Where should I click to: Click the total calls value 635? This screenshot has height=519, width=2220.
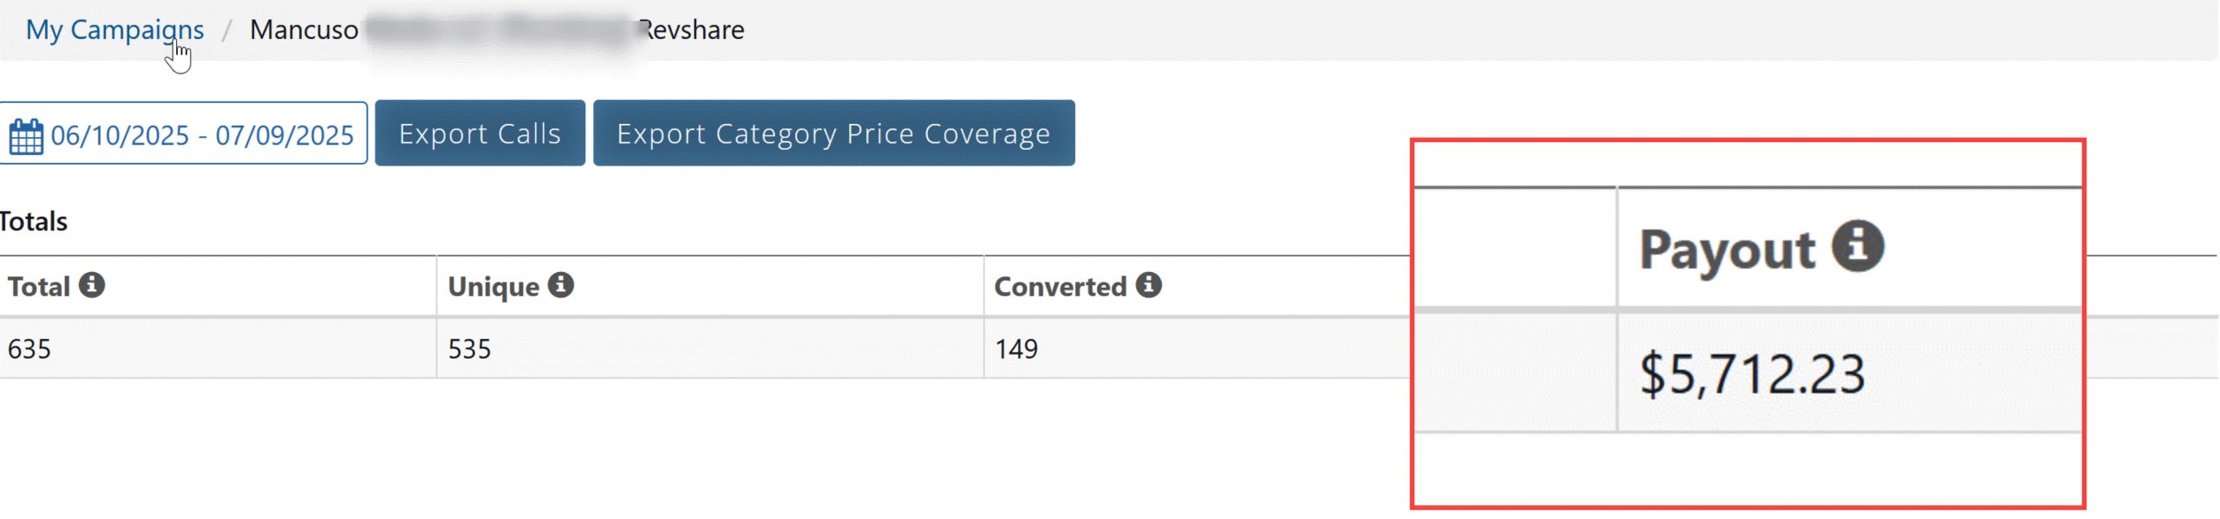coord(29,349)
